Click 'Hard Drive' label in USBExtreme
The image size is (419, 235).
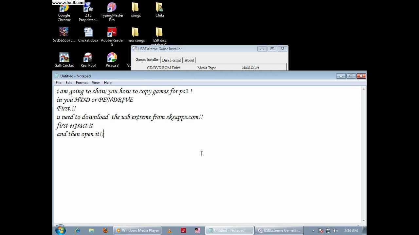coord(250,67)
